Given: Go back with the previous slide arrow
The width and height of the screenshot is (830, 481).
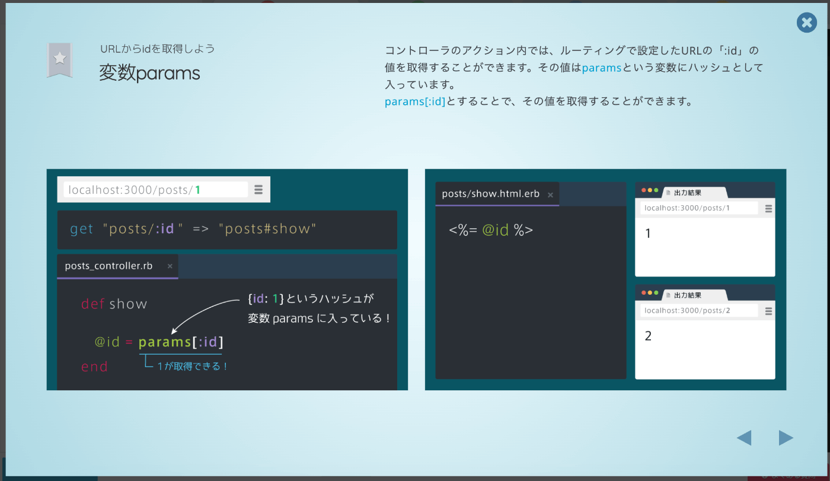Looking at the screenshot, I should click(744, 438).
